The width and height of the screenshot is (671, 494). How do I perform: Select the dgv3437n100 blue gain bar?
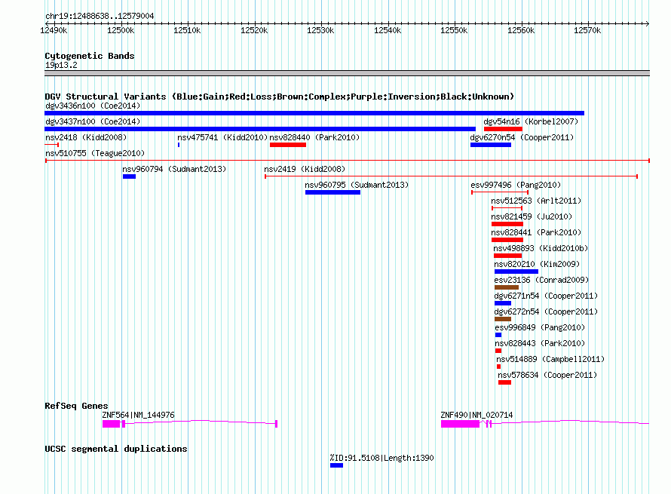pyautogui.click(x=260, y=129)
